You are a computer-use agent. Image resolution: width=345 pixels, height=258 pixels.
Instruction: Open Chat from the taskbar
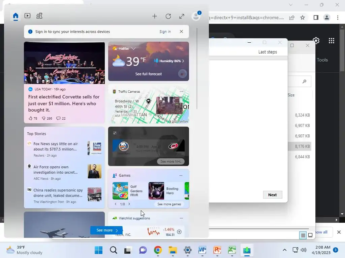(143, 250)
